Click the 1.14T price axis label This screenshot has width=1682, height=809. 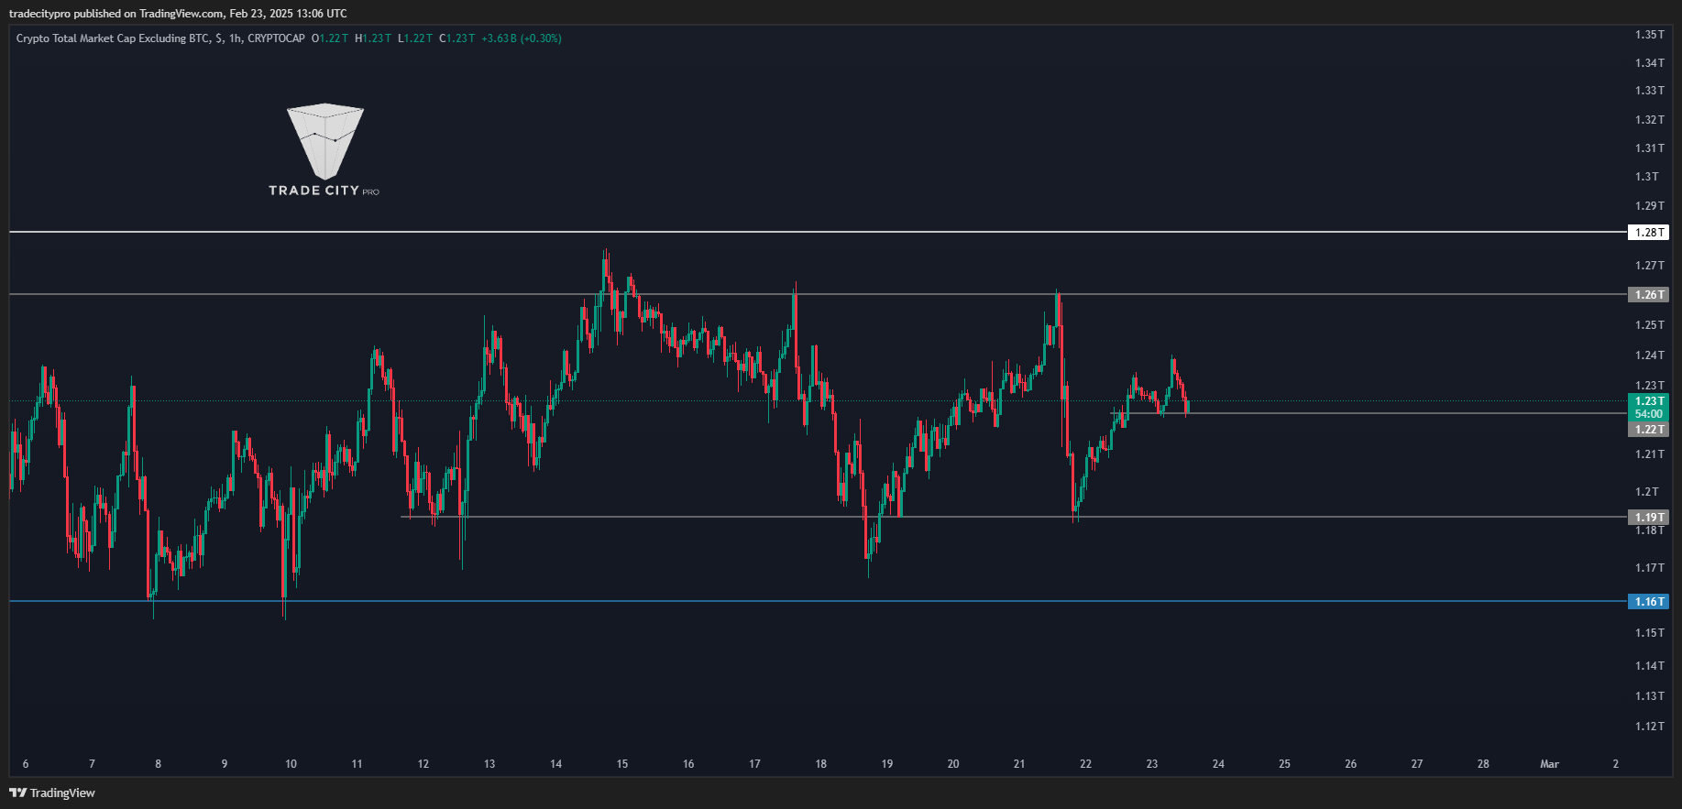point(1650,666)
